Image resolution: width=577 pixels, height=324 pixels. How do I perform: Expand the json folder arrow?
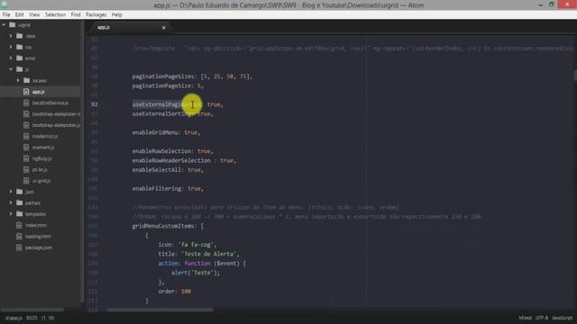coord(11,192)
